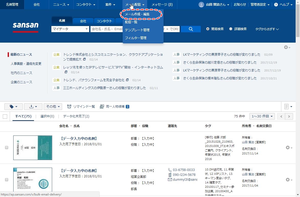The width and height of the screenshot is (300, 197).
Task: Select 企業のニュース category
Action: pos(21,82)
